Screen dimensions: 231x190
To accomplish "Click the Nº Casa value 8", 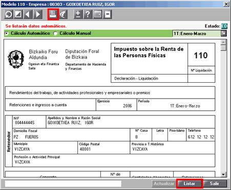I will tap(136, 137).
